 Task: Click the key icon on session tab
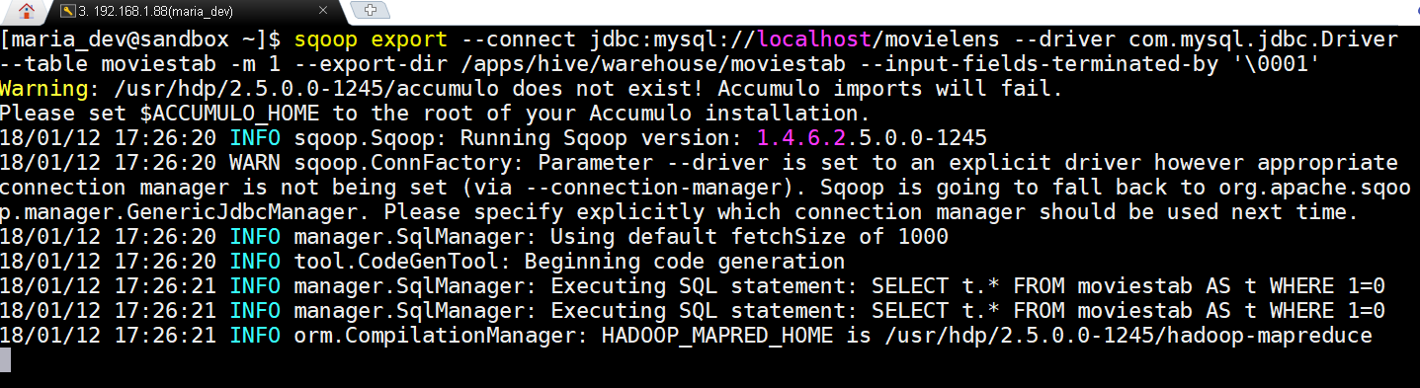pyautogui.click(x=66, y=12)
